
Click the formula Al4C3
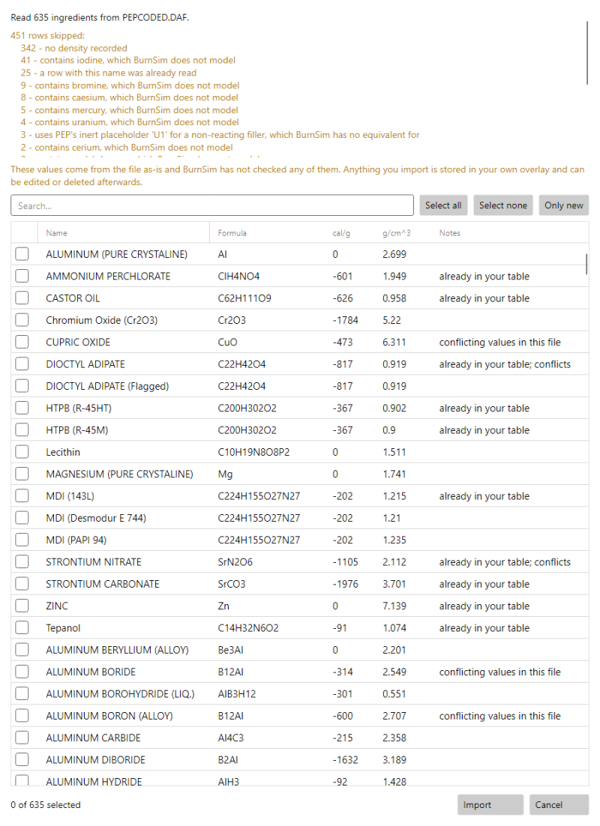pos(231,738)
